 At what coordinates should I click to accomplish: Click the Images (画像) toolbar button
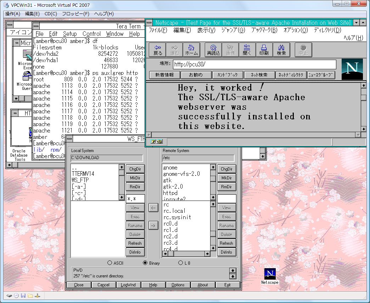pyautogui.click(x=231, y=50)
